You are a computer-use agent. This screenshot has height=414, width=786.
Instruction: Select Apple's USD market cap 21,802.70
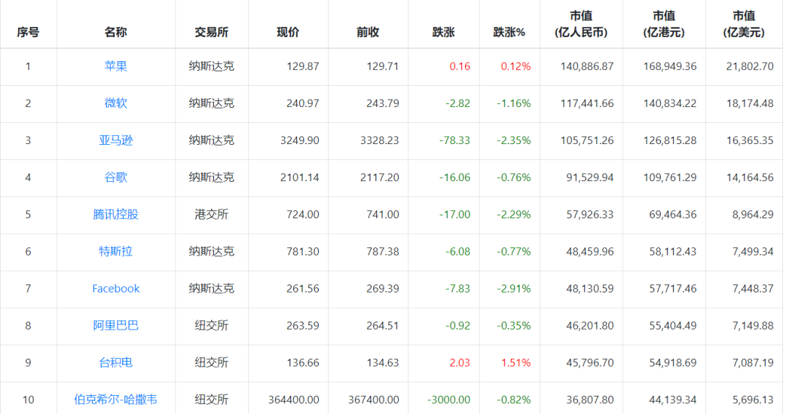click(x=750, y=66)
